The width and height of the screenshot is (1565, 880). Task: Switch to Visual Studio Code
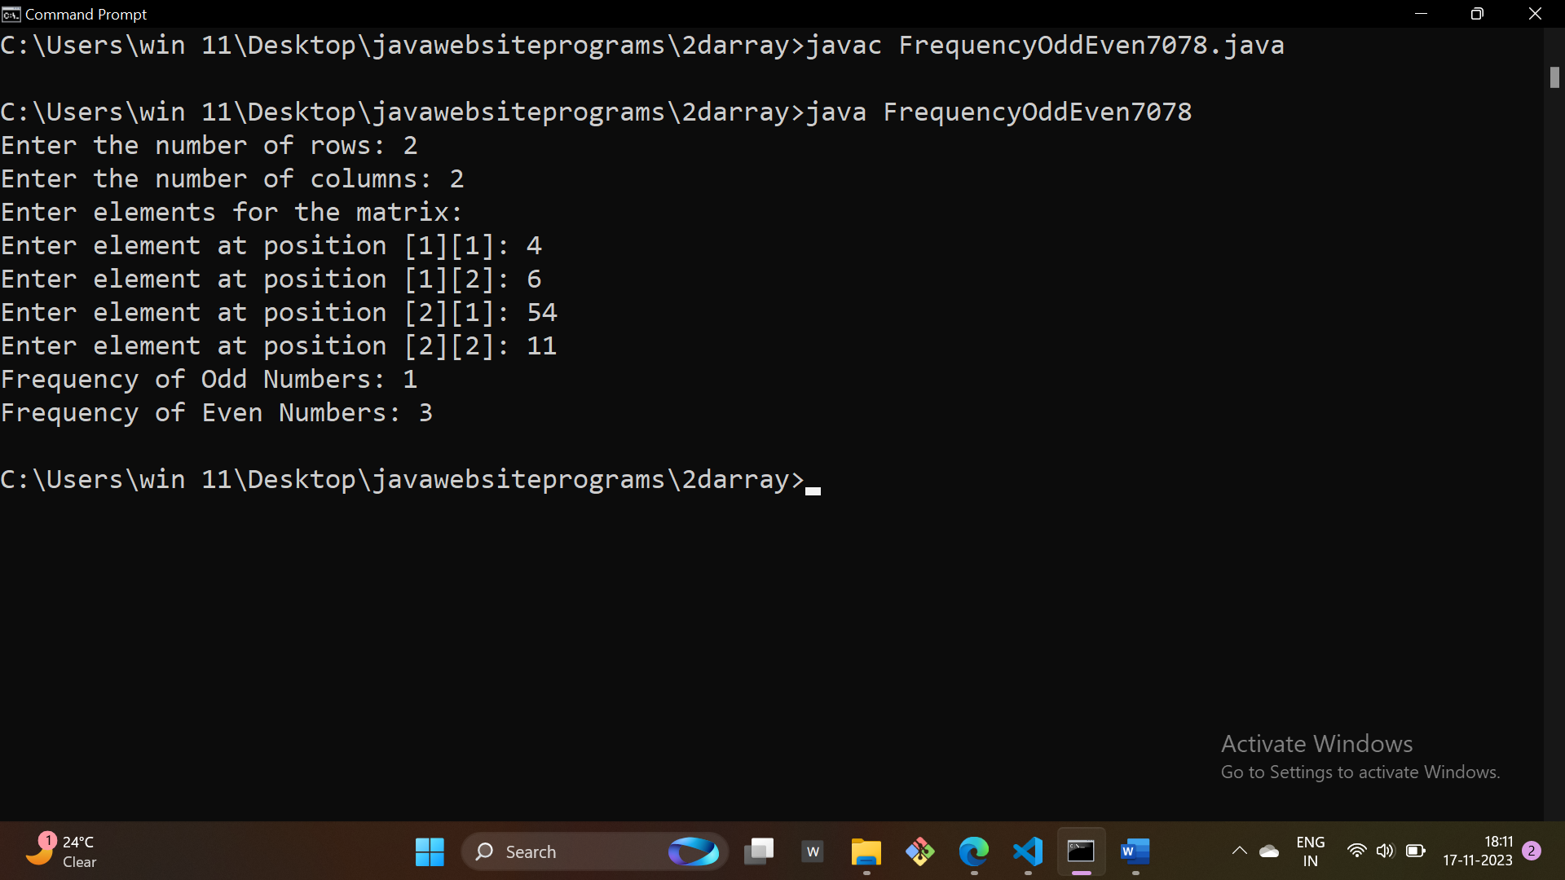pos(1028,851)
